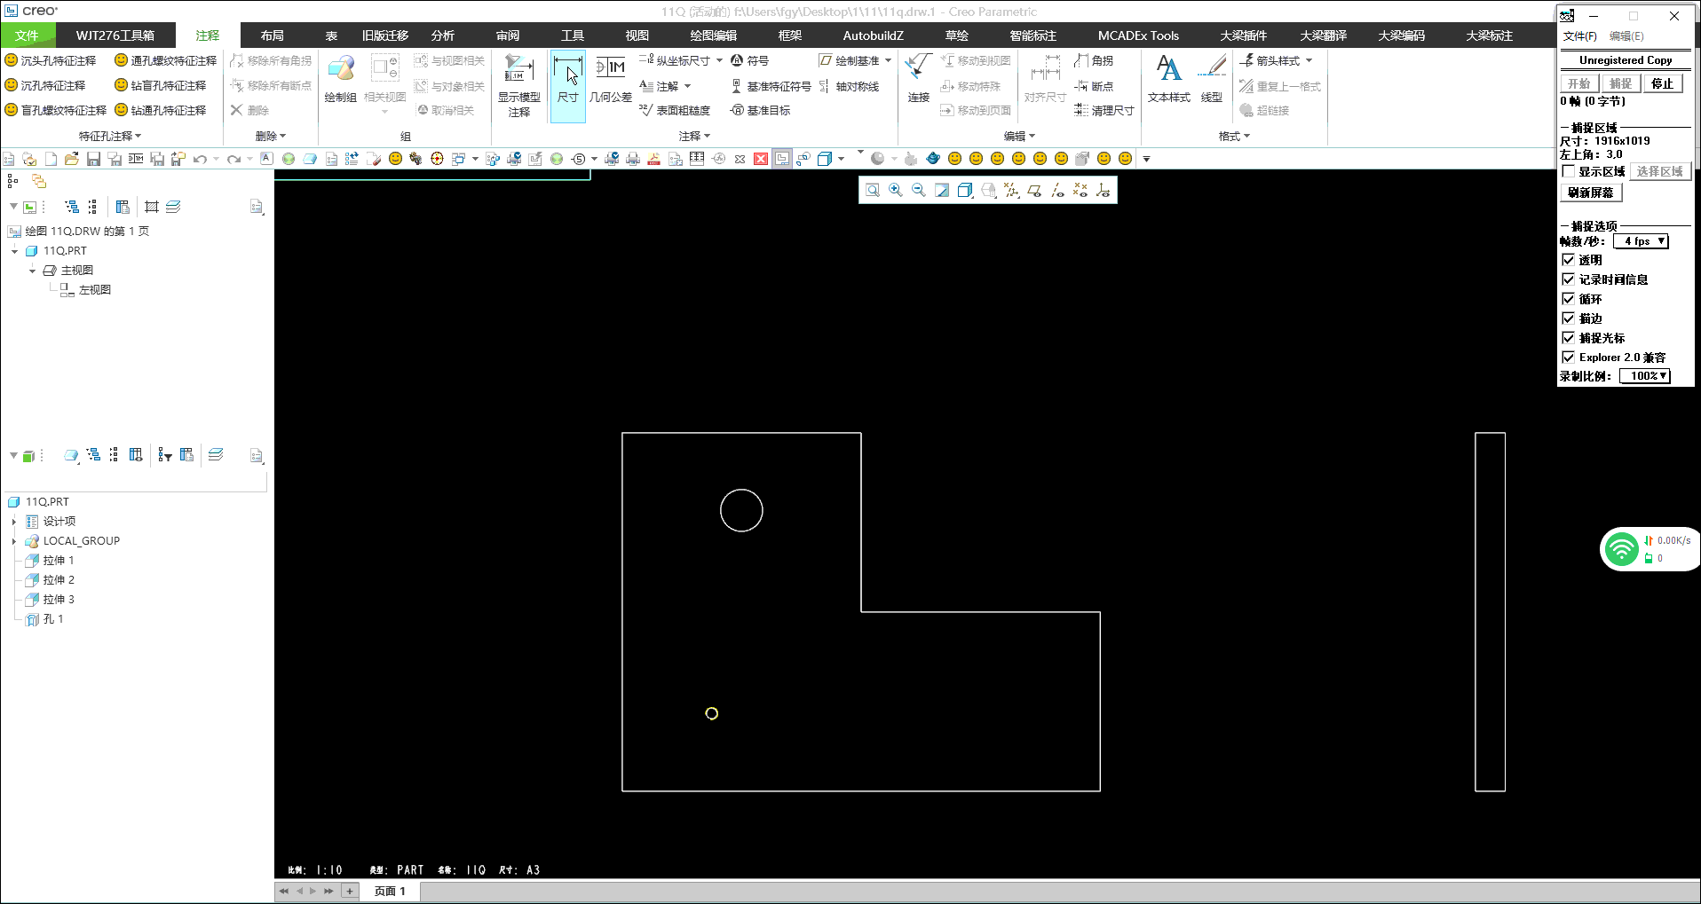
Task: Click the repaint icon in graphics toolbar
Action: click(x=942, y=190)
